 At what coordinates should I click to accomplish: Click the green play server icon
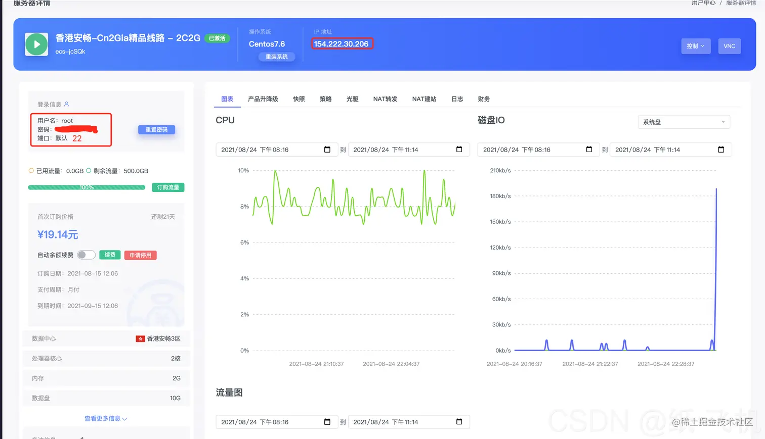36,44
